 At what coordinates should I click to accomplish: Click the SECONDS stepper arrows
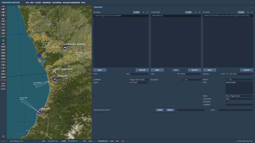(x=183, y=80)
